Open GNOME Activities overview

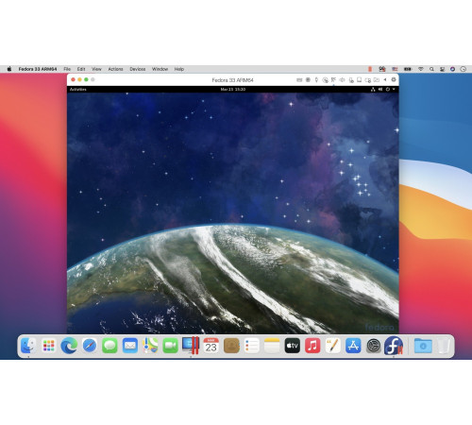point(78,90)
